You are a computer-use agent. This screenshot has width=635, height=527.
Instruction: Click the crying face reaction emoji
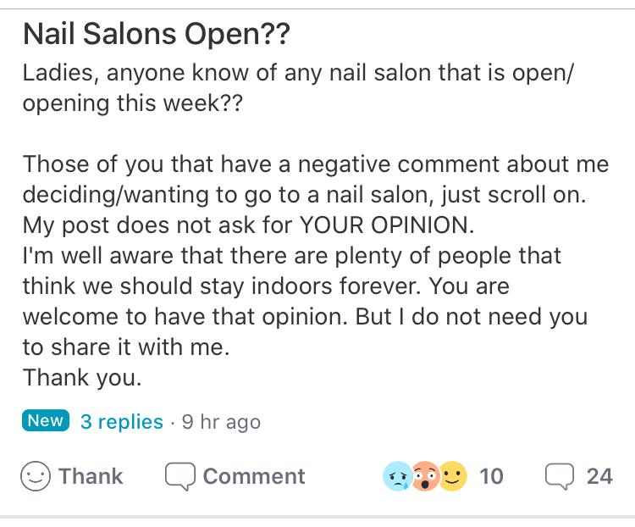click(x=397, y=476)
